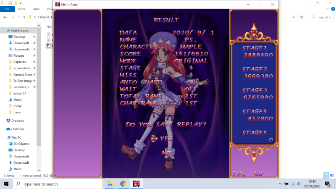
Task: Click Properties icon in quick access toolbar
Action: point(10,3)
